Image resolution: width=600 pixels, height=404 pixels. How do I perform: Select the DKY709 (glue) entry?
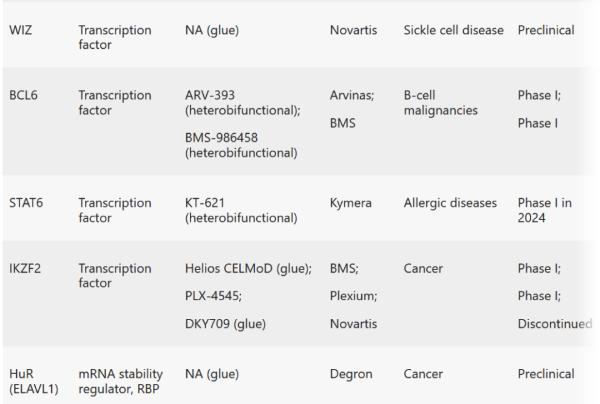point(225,324)
